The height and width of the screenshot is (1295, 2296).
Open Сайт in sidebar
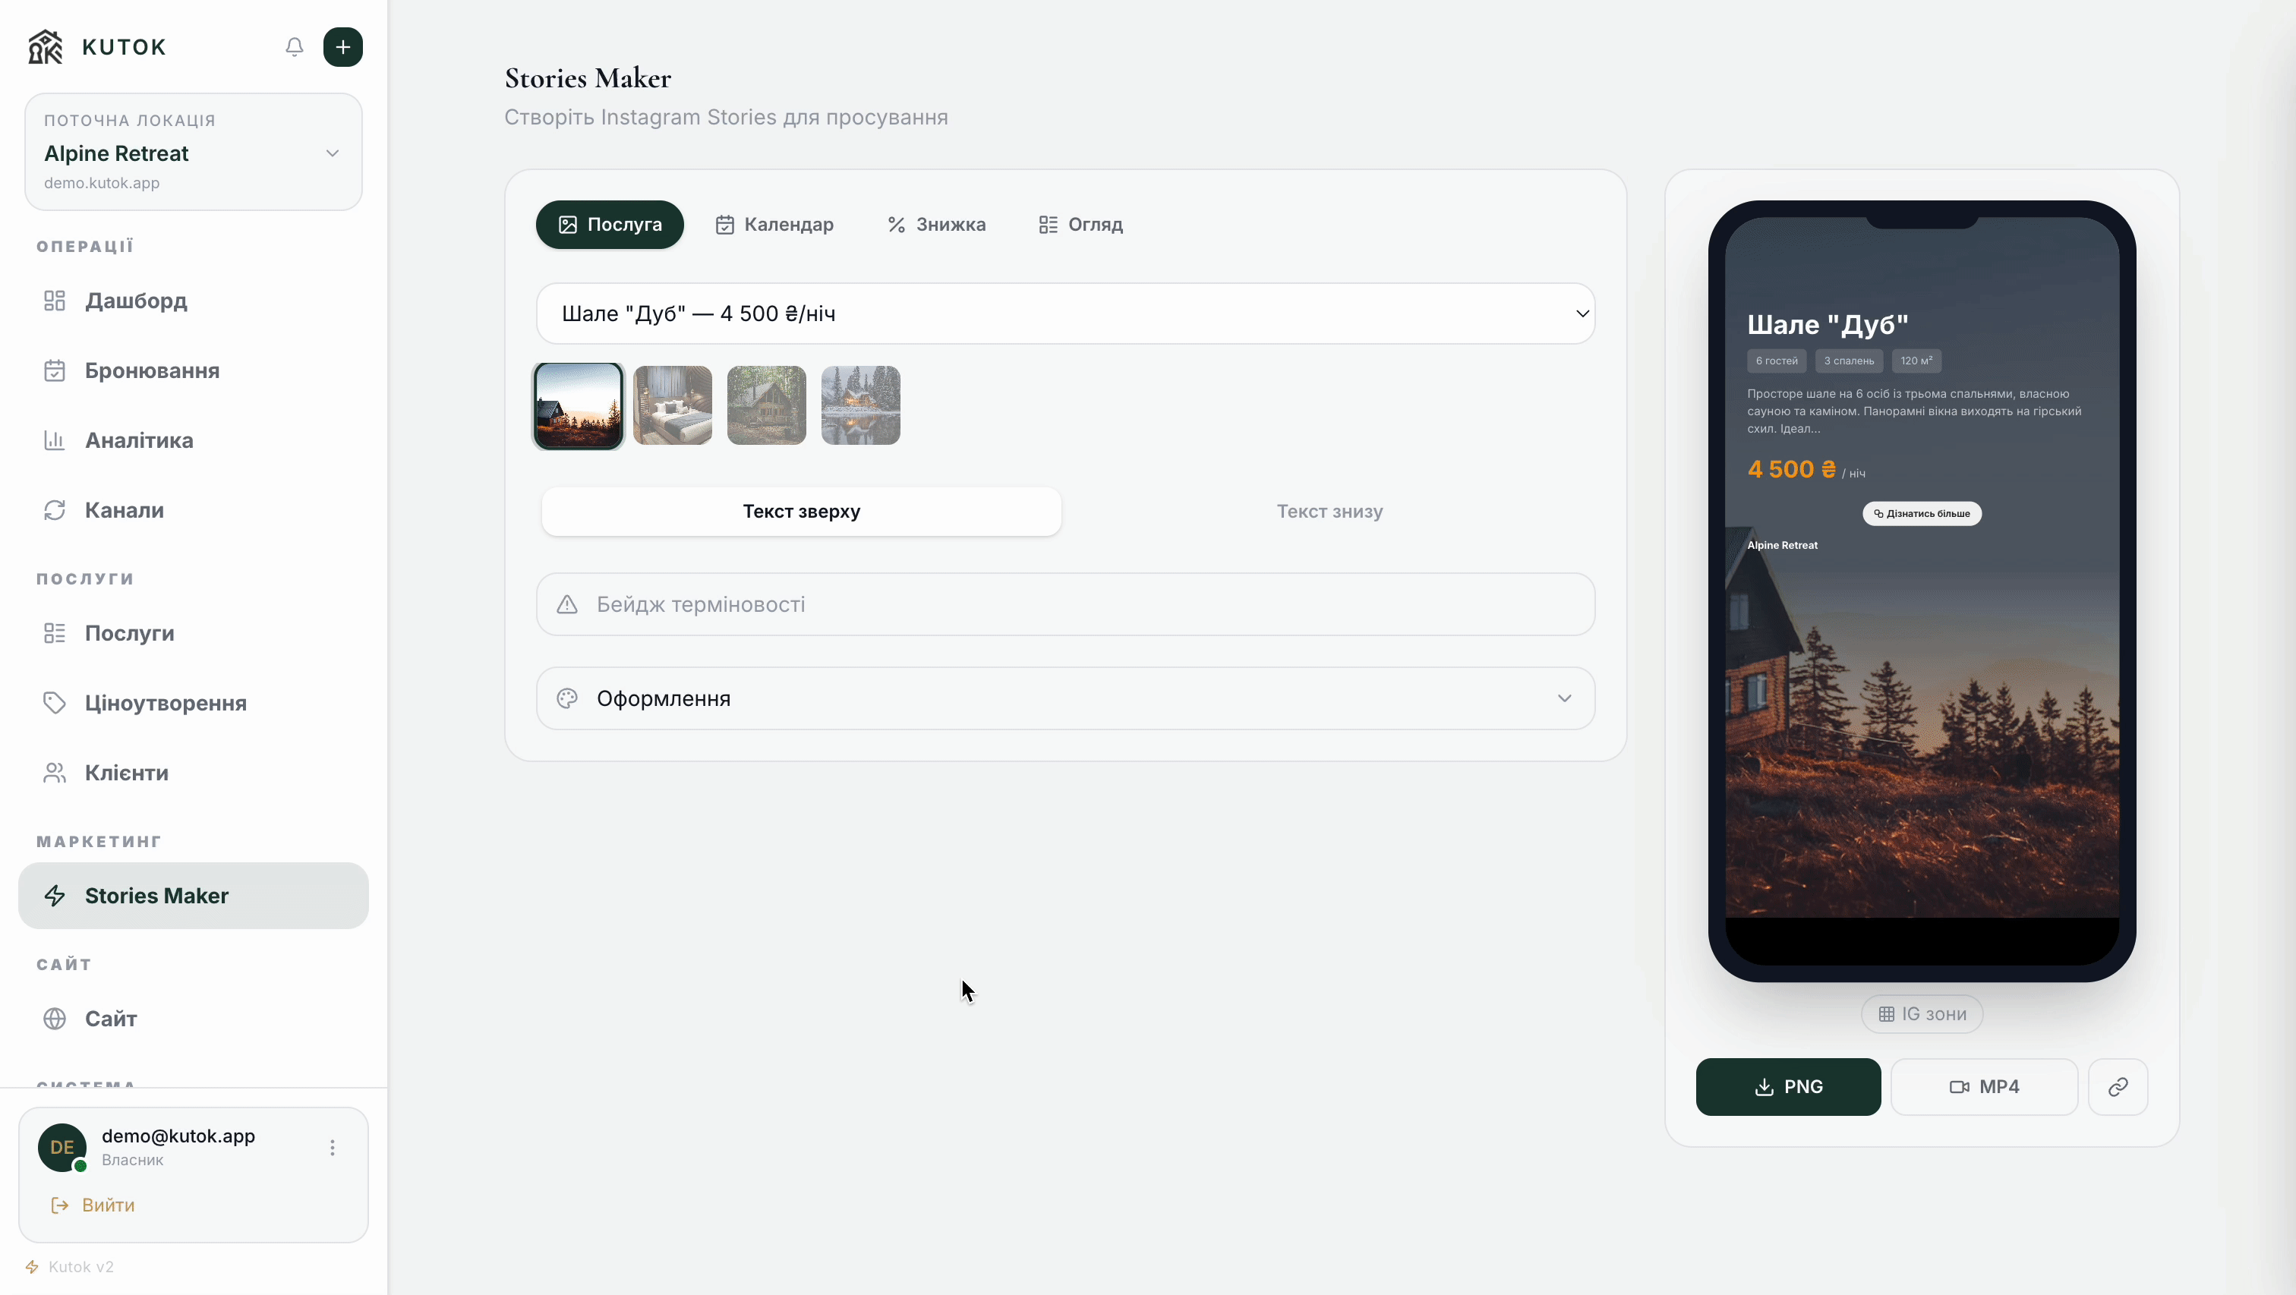click(194, 1019)
